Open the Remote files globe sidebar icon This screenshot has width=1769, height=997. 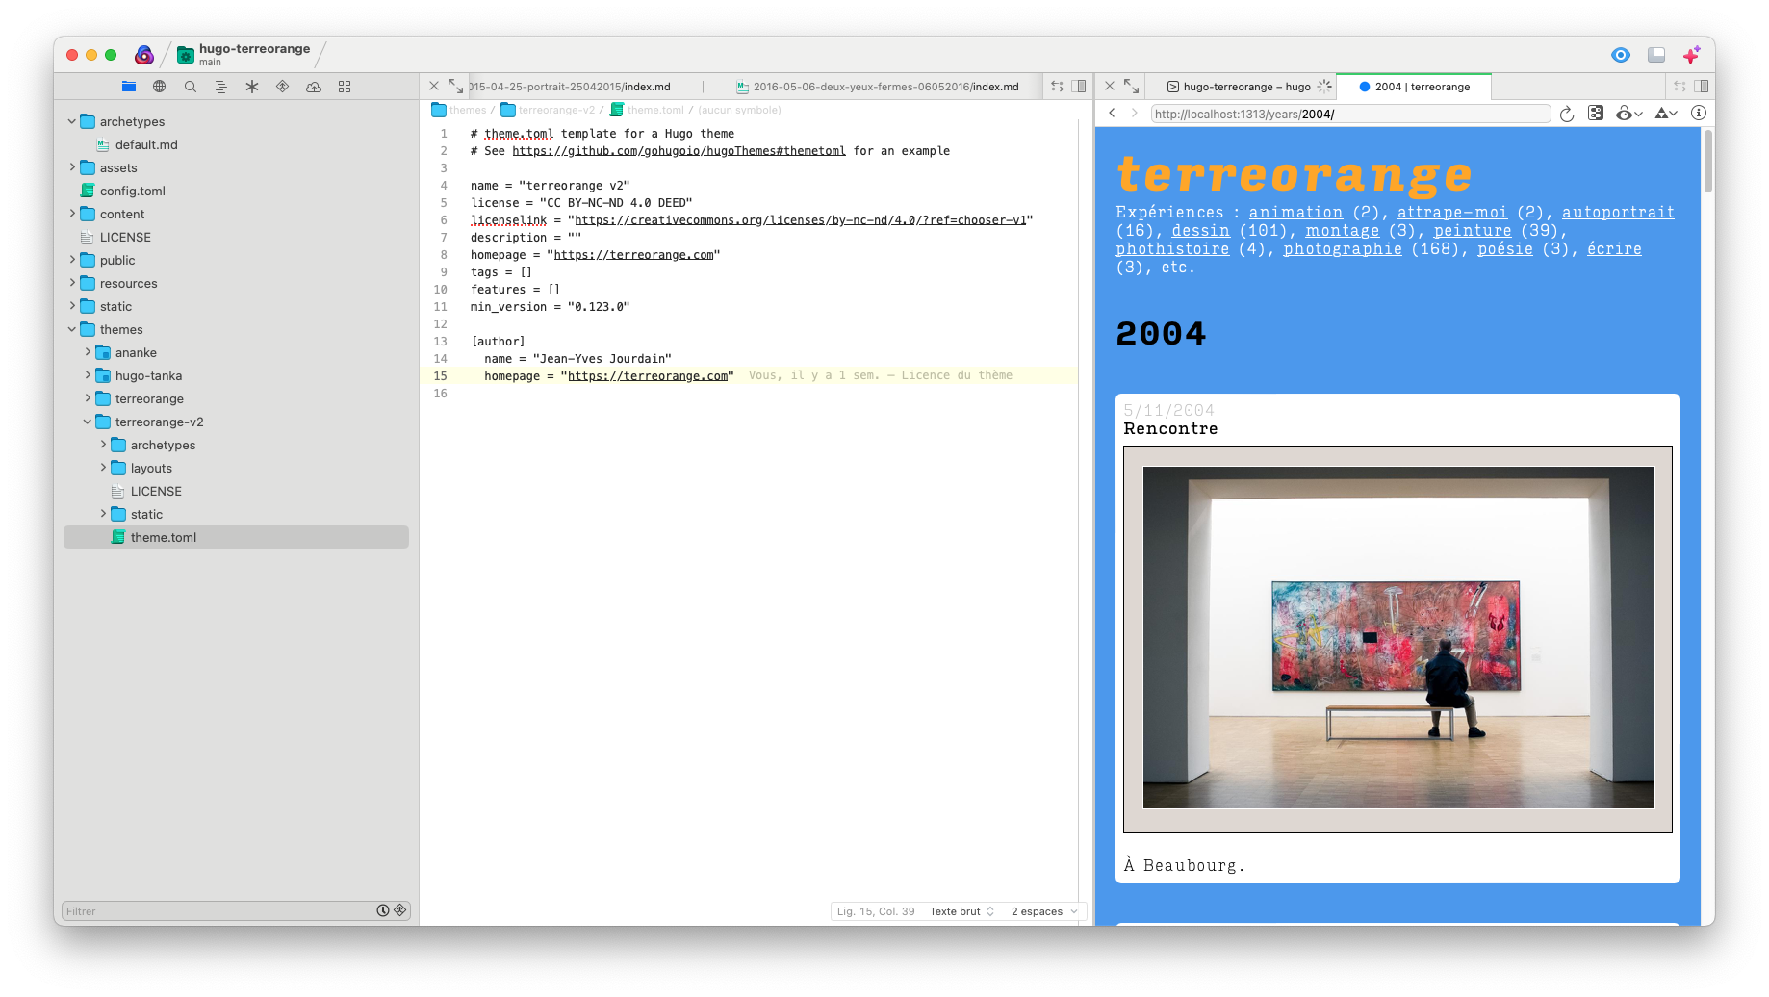160,87
